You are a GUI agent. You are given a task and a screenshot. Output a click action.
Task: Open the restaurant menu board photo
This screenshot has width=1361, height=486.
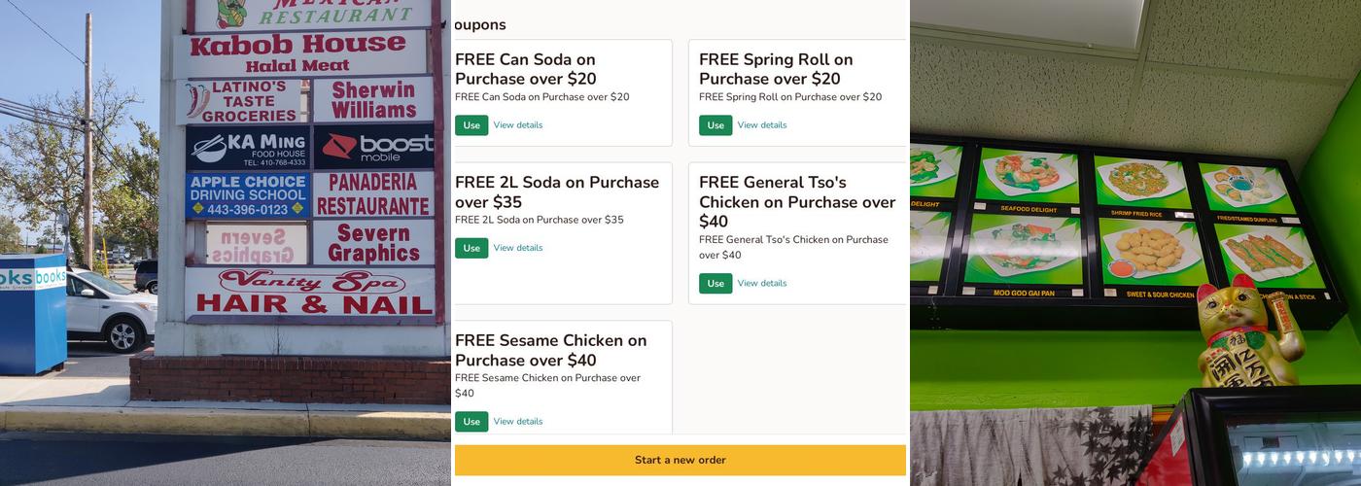click(1135, 243)
